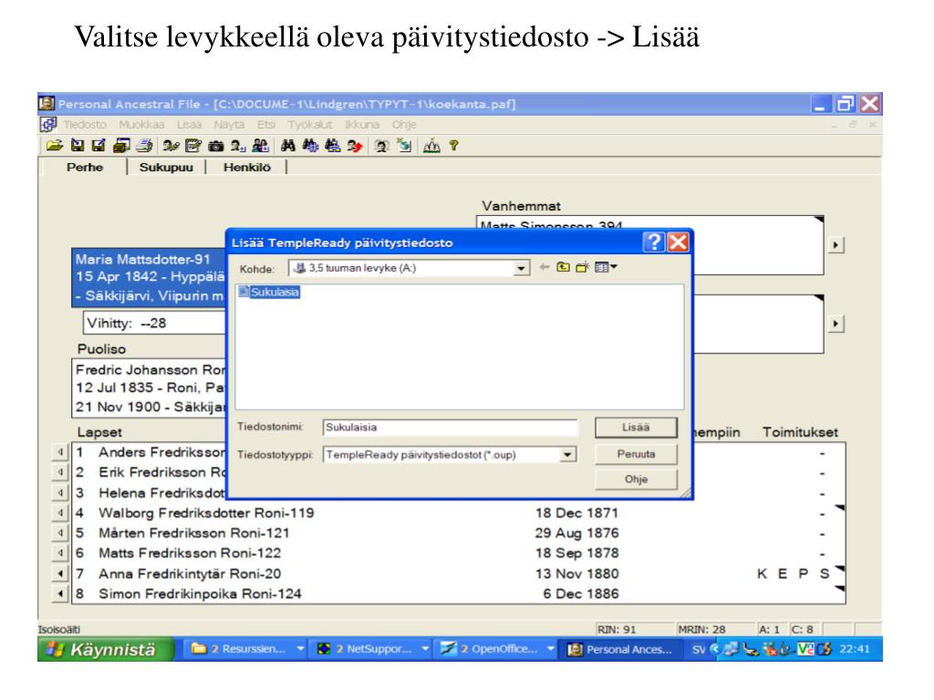The image size is (934, 700).
Task: Click Up One Level folder icon in dialog
Action: click(563, 267)
